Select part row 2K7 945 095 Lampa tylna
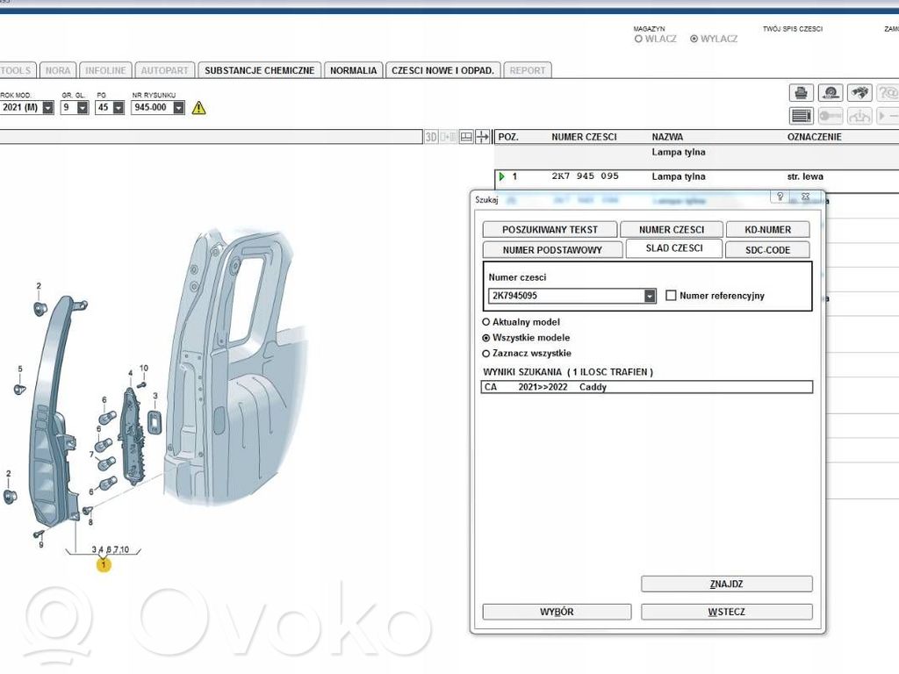Image resolution: width=899 pixels, height=674 pixels. [696, 176]
